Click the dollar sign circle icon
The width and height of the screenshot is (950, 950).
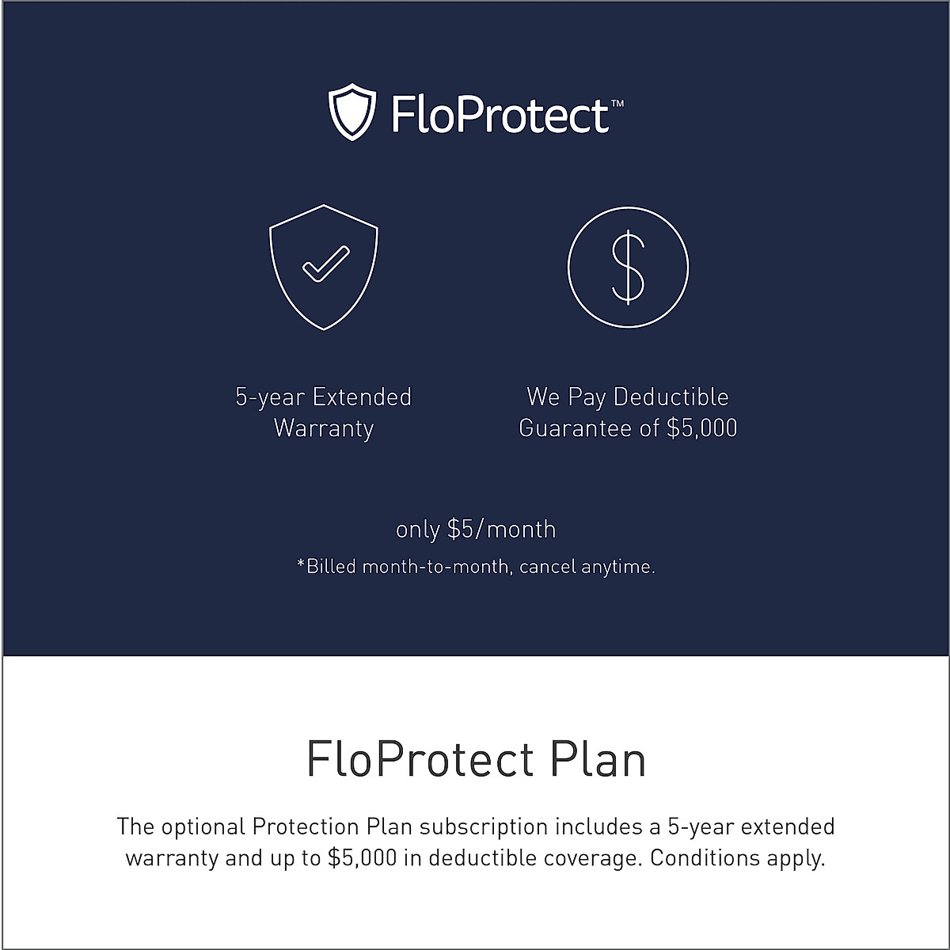(628, 267)
